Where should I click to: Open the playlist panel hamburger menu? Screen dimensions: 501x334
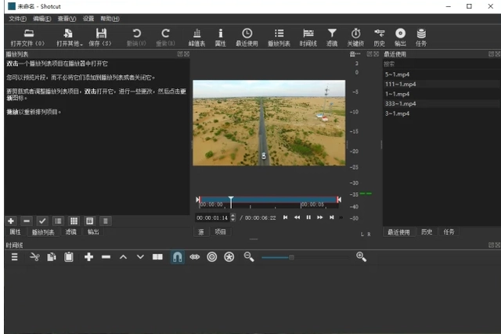click(x=106, y=221)
